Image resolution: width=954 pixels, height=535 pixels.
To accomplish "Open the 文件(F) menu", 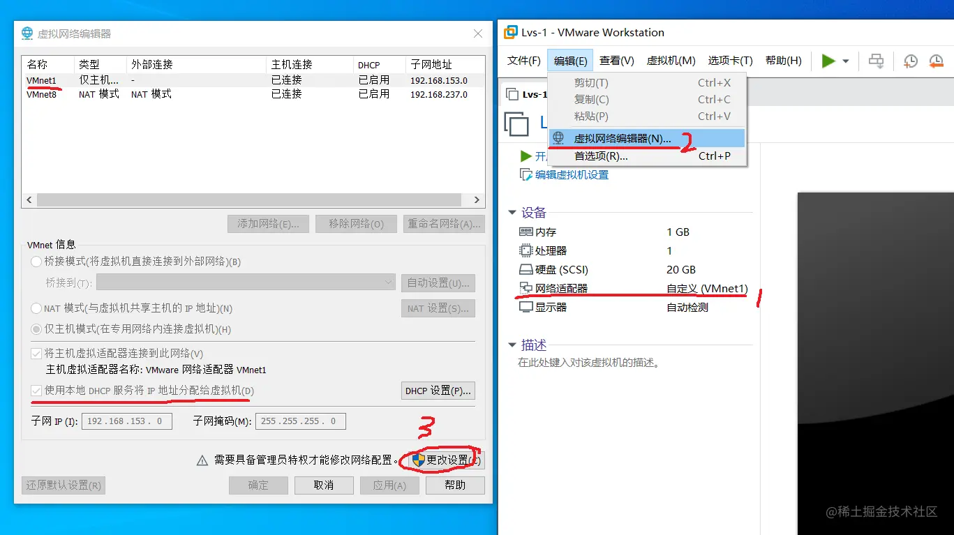I will click(x=524, y=61).
